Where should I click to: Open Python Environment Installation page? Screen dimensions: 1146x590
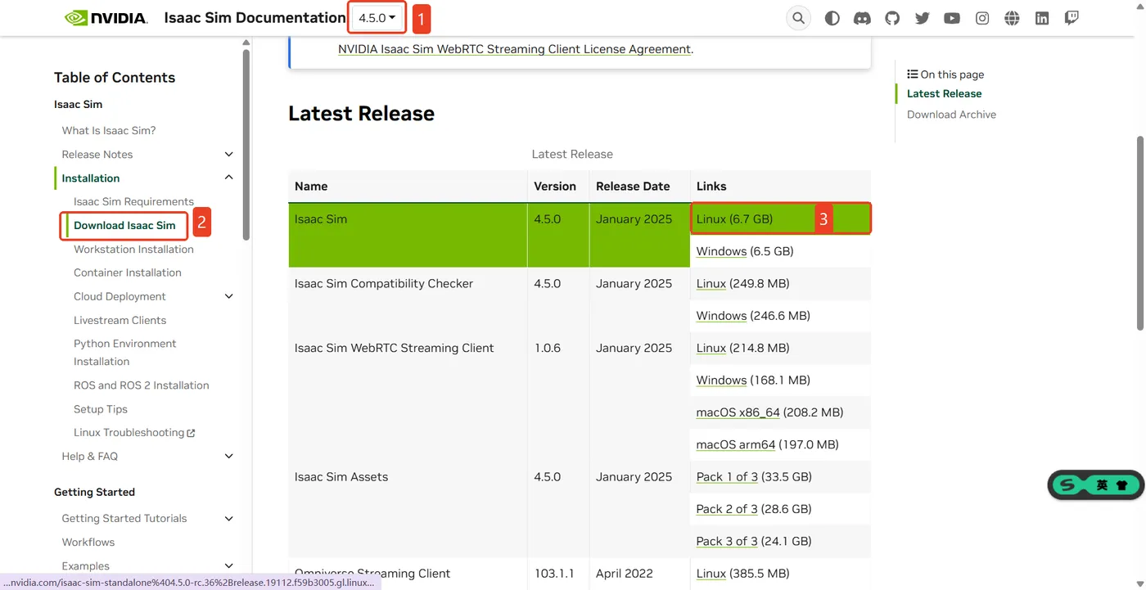[125, 353]
